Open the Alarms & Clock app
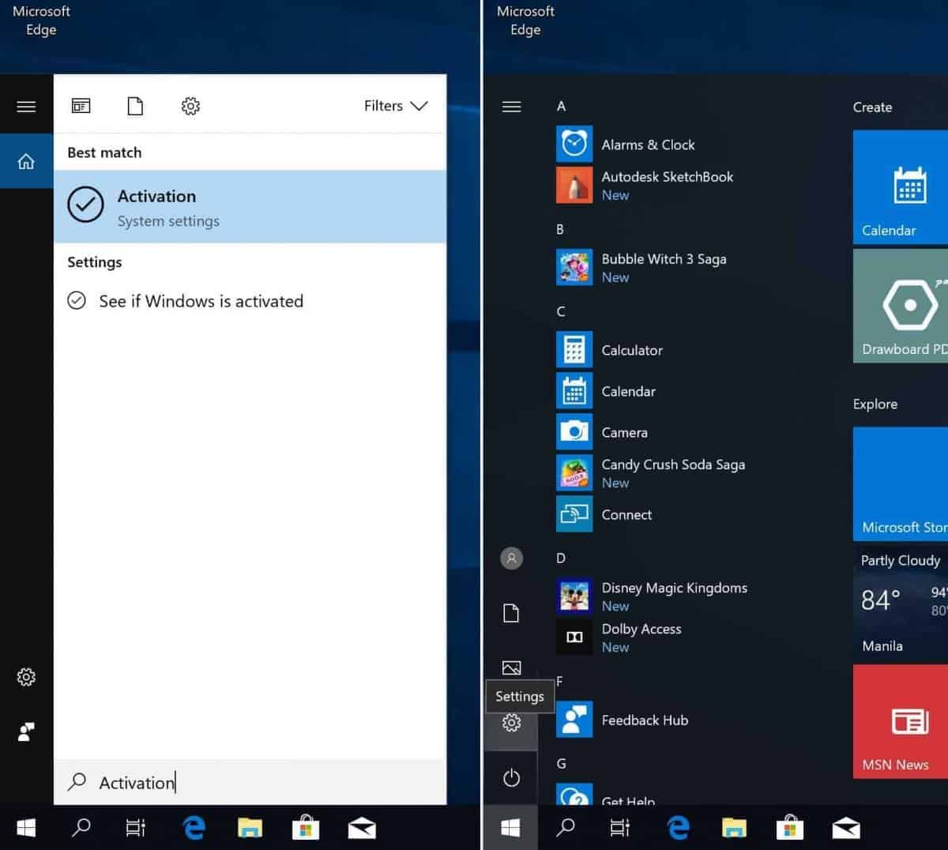The height and width of the screenshot is (850, 948). [x=648, y=145]
